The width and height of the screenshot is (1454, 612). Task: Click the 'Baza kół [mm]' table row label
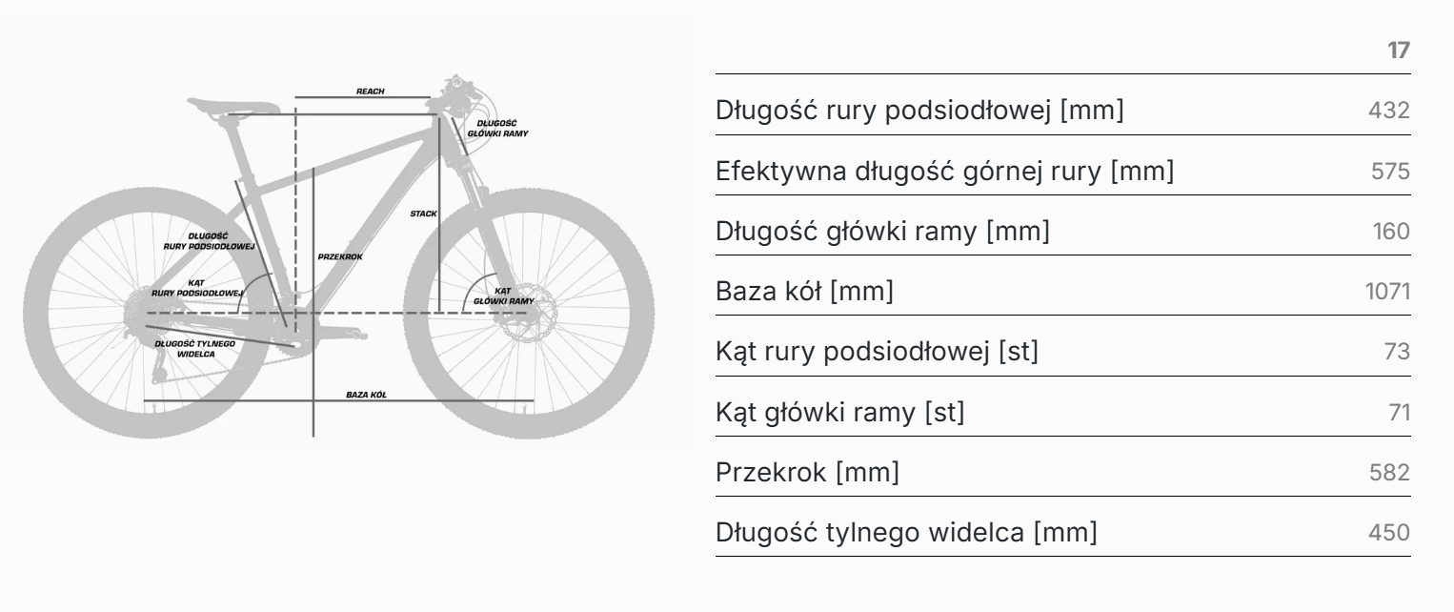804,293
